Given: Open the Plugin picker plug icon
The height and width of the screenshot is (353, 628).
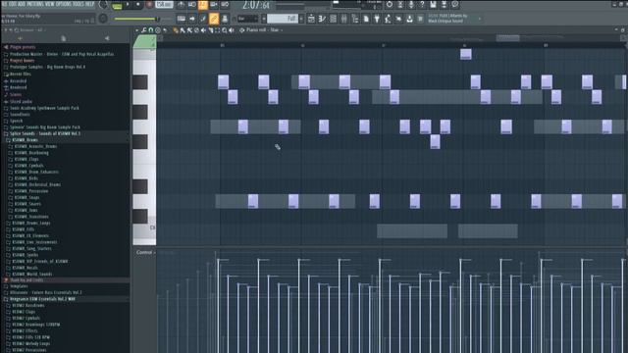Looking at the screenshot, I should click(377, 19).
